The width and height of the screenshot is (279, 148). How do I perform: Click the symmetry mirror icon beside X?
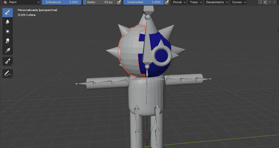pyautogui.click(x=260, y=2)
